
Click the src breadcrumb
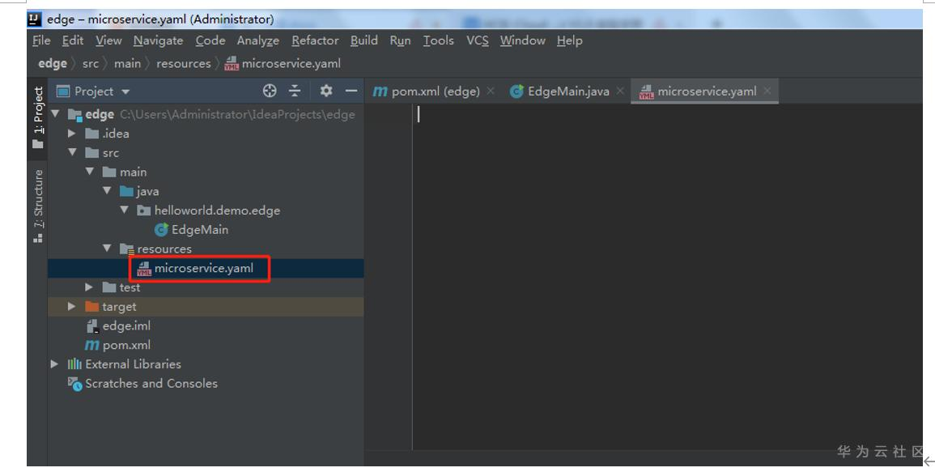coord(91,63)
